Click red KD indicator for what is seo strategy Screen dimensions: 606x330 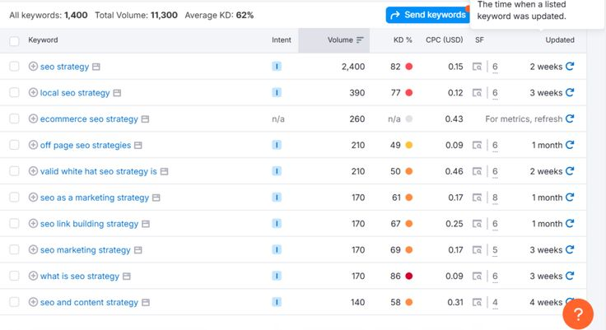tap(409, 277)
